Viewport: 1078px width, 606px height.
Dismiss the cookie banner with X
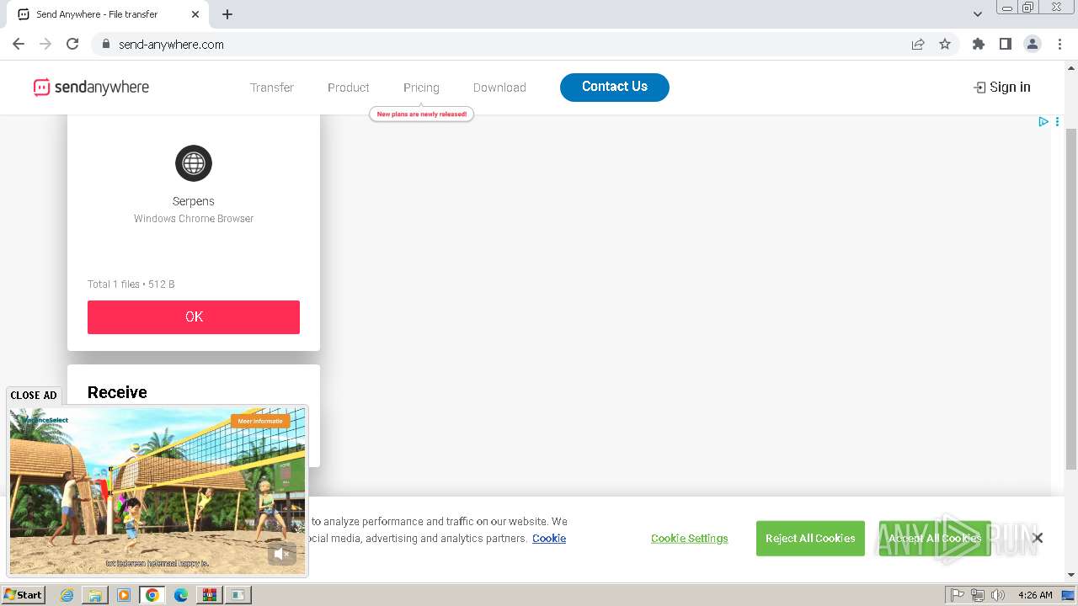[x=1038, y=538]
